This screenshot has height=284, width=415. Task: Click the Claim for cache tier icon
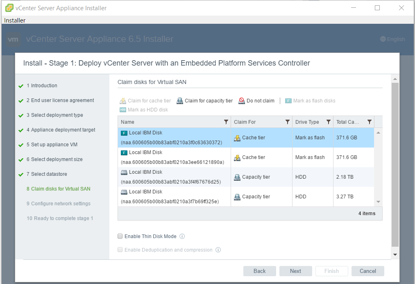tap(123, 101)
